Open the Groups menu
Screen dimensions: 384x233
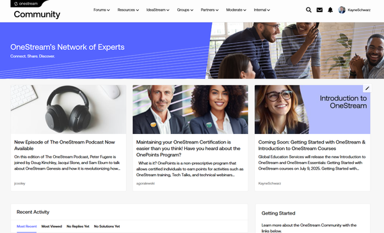tap(185, 10)
